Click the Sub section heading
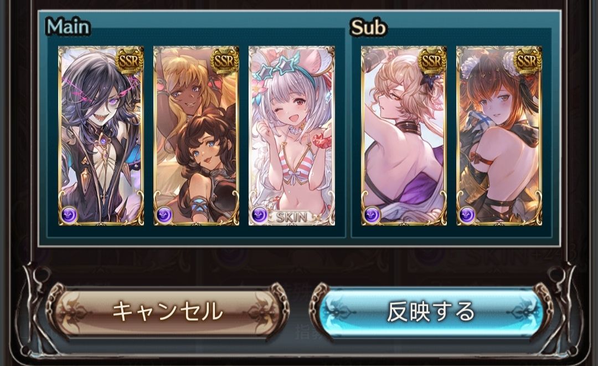The height and width of the screenshot is (366, 598). click(368, 28)
